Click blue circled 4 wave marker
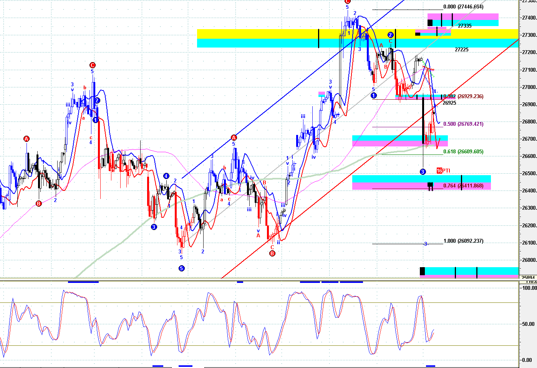537x368 pixels. pyautogui.click(x=166, y=176)
